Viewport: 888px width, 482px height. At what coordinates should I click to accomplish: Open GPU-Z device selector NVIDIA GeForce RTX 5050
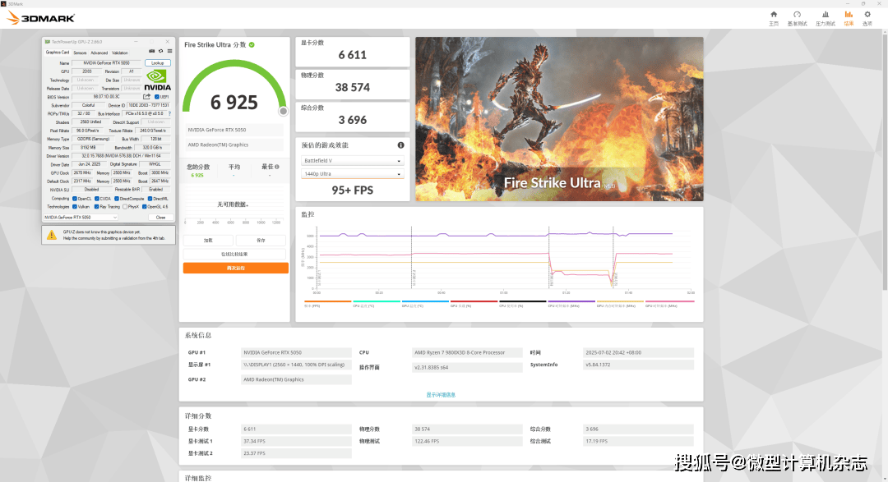tap(81, 218)
